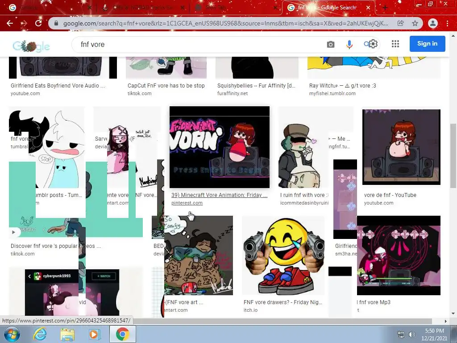Open Windows Explorer from taskbar
457x343 pixels.
pyautogui.click(x=67, y=334)
